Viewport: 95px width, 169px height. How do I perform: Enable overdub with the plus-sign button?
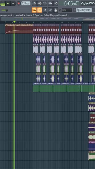pos(50,3)
